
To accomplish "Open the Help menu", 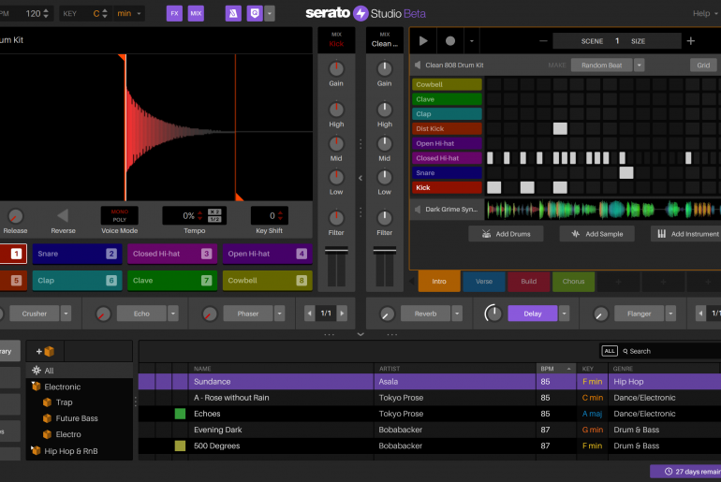I will point(704,13).
